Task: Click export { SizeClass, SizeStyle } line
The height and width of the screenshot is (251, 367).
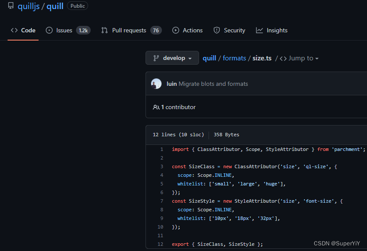Action: pos(217,244)
